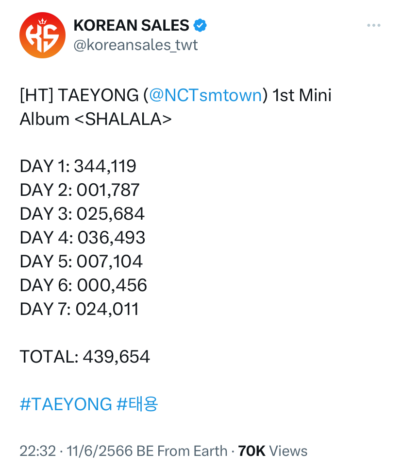Open the #TAEYONG hashtag

pos(66,404)
